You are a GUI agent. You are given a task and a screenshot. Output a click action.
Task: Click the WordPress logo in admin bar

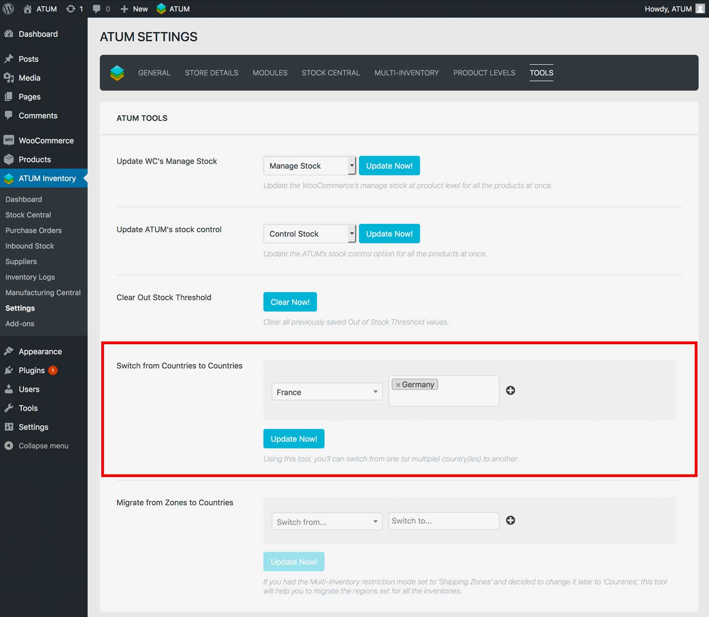(x=8, y=9)
